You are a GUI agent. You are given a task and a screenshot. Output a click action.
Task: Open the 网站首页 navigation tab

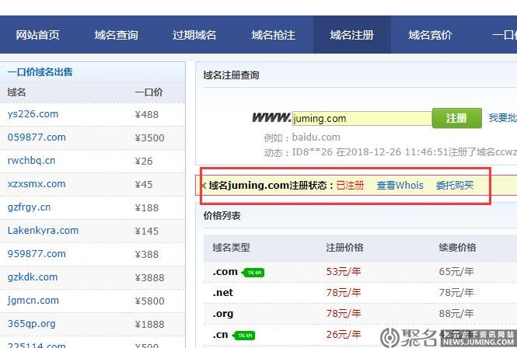tap(37, 35)
